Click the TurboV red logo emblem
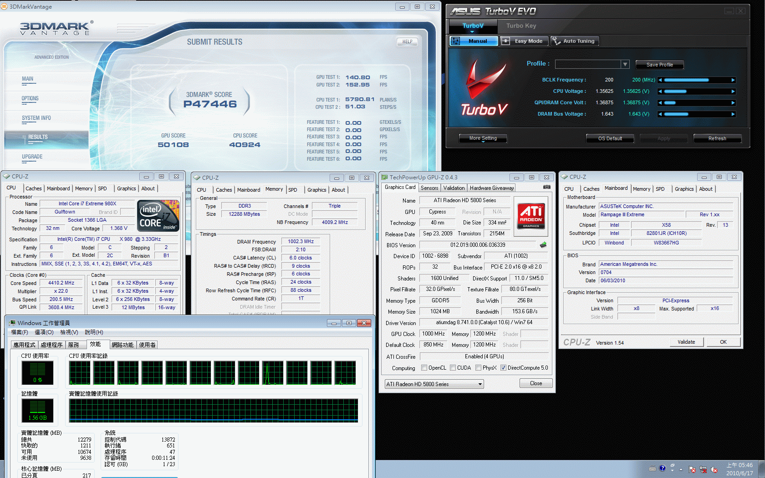This screenshot has height=478, width=765. click(x=485, y=80)
